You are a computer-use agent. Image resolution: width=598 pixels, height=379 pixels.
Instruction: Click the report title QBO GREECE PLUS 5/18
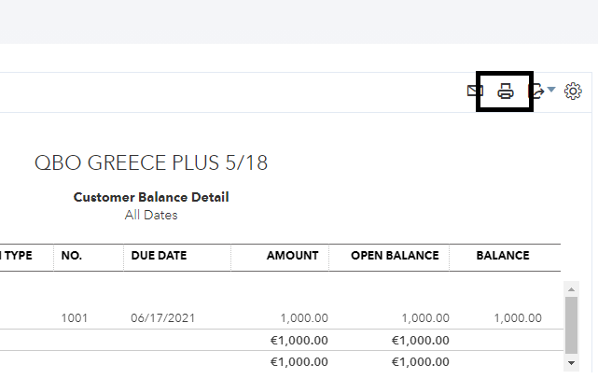point(151,163)
